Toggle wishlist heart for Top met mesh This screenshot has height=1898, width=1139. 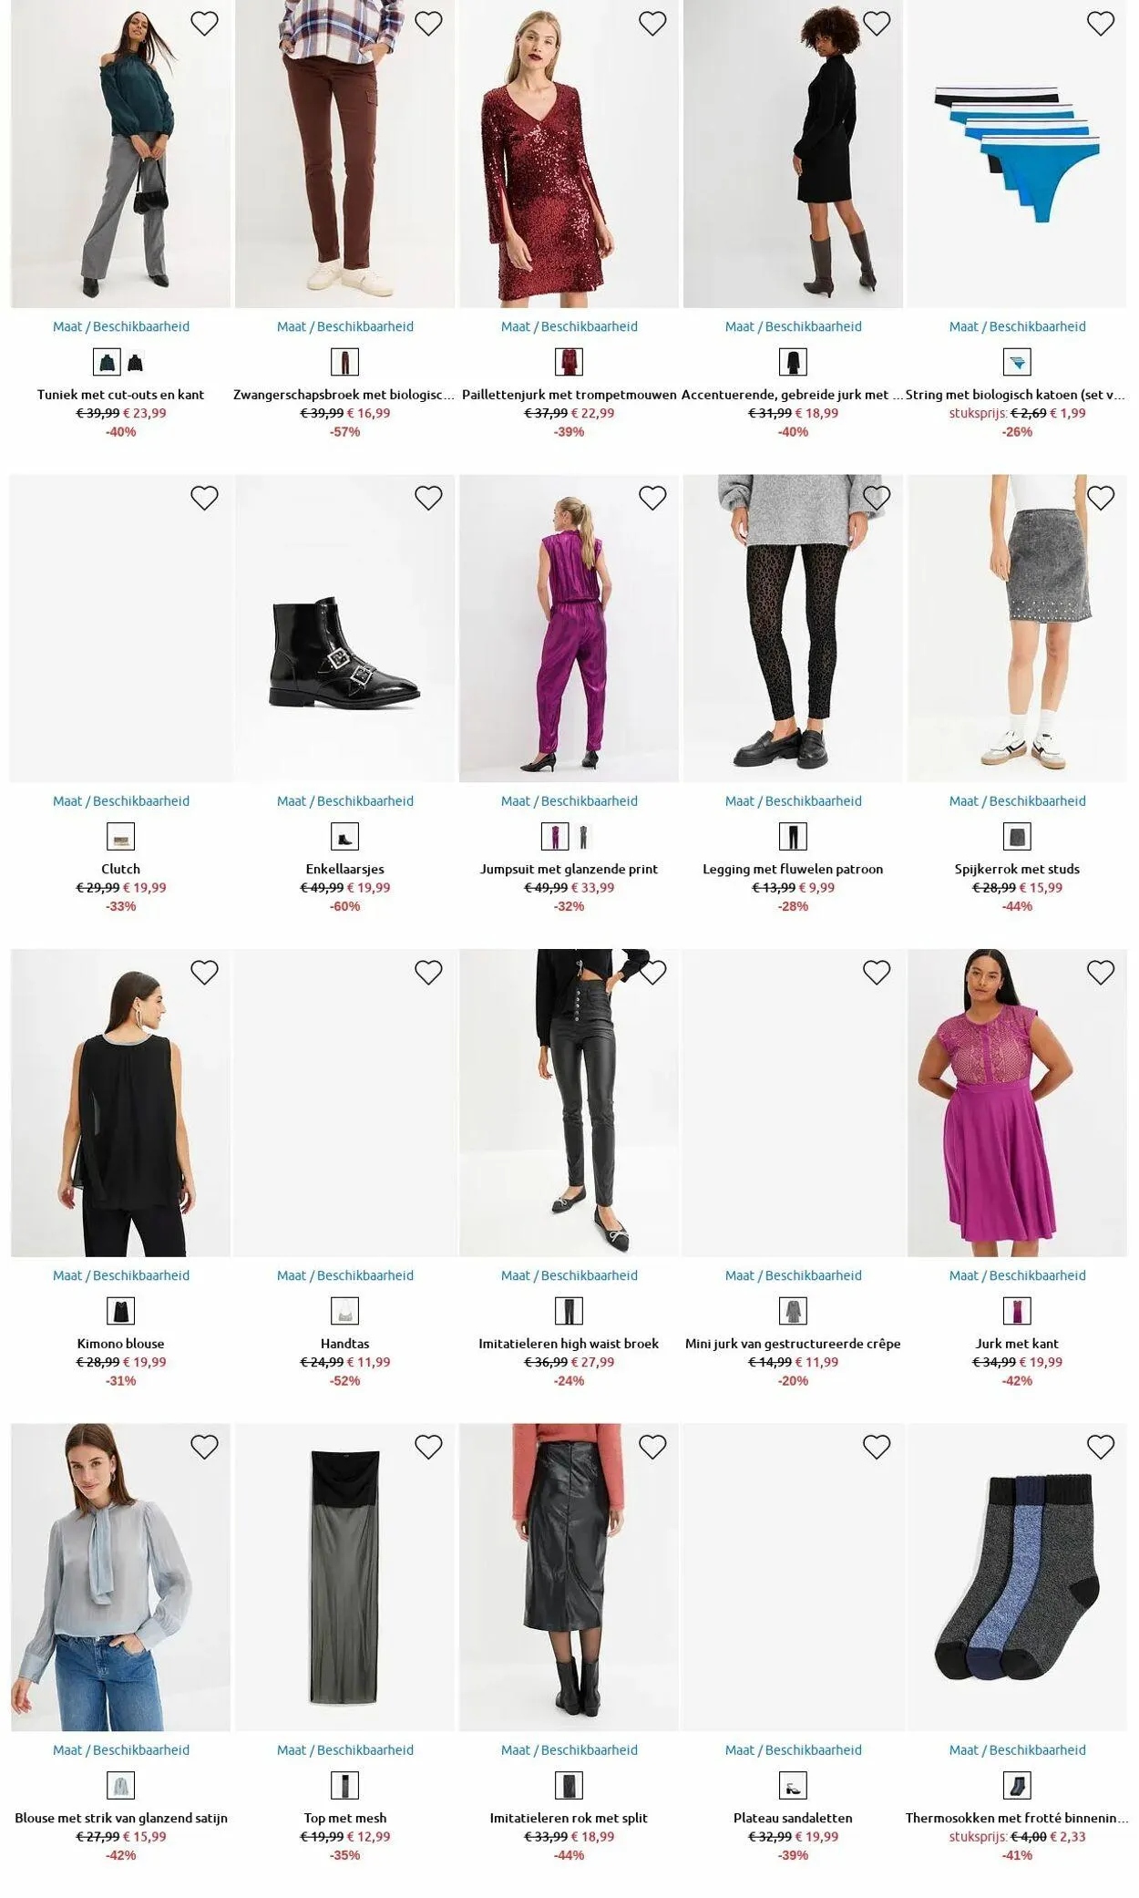(x=428, y=1447)
